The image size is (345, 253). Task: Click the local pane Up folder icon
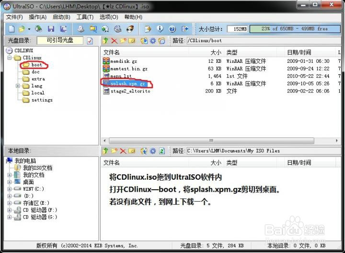(105, 151)
